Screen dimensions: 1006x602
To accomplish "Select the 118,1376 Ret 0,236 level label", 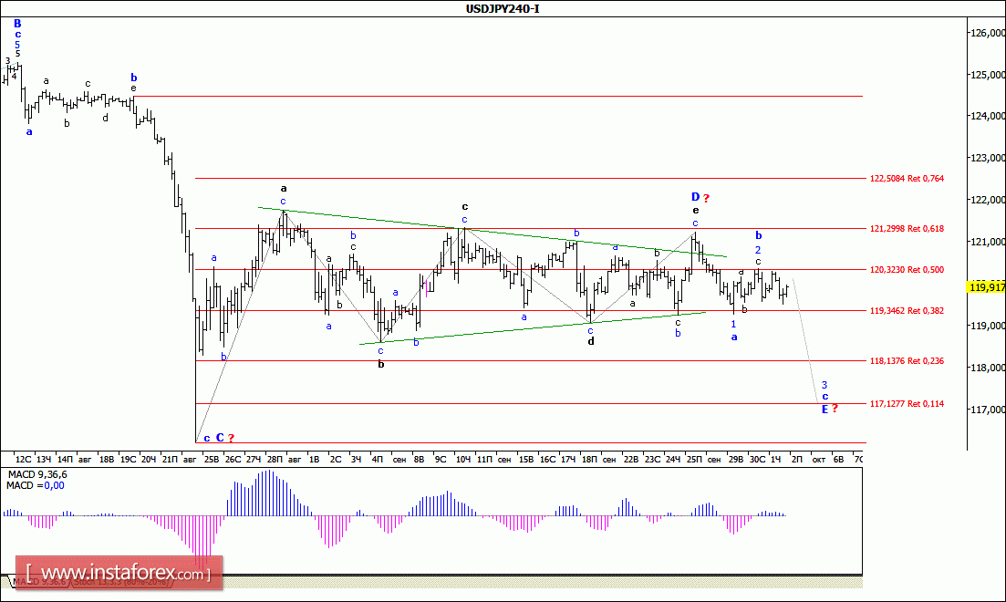I will pyautogui.click(x=907, y=360).
